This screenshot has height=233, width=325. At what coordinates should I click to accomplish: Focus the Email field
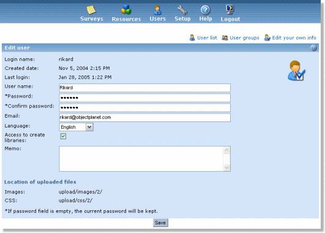point(144,118)
